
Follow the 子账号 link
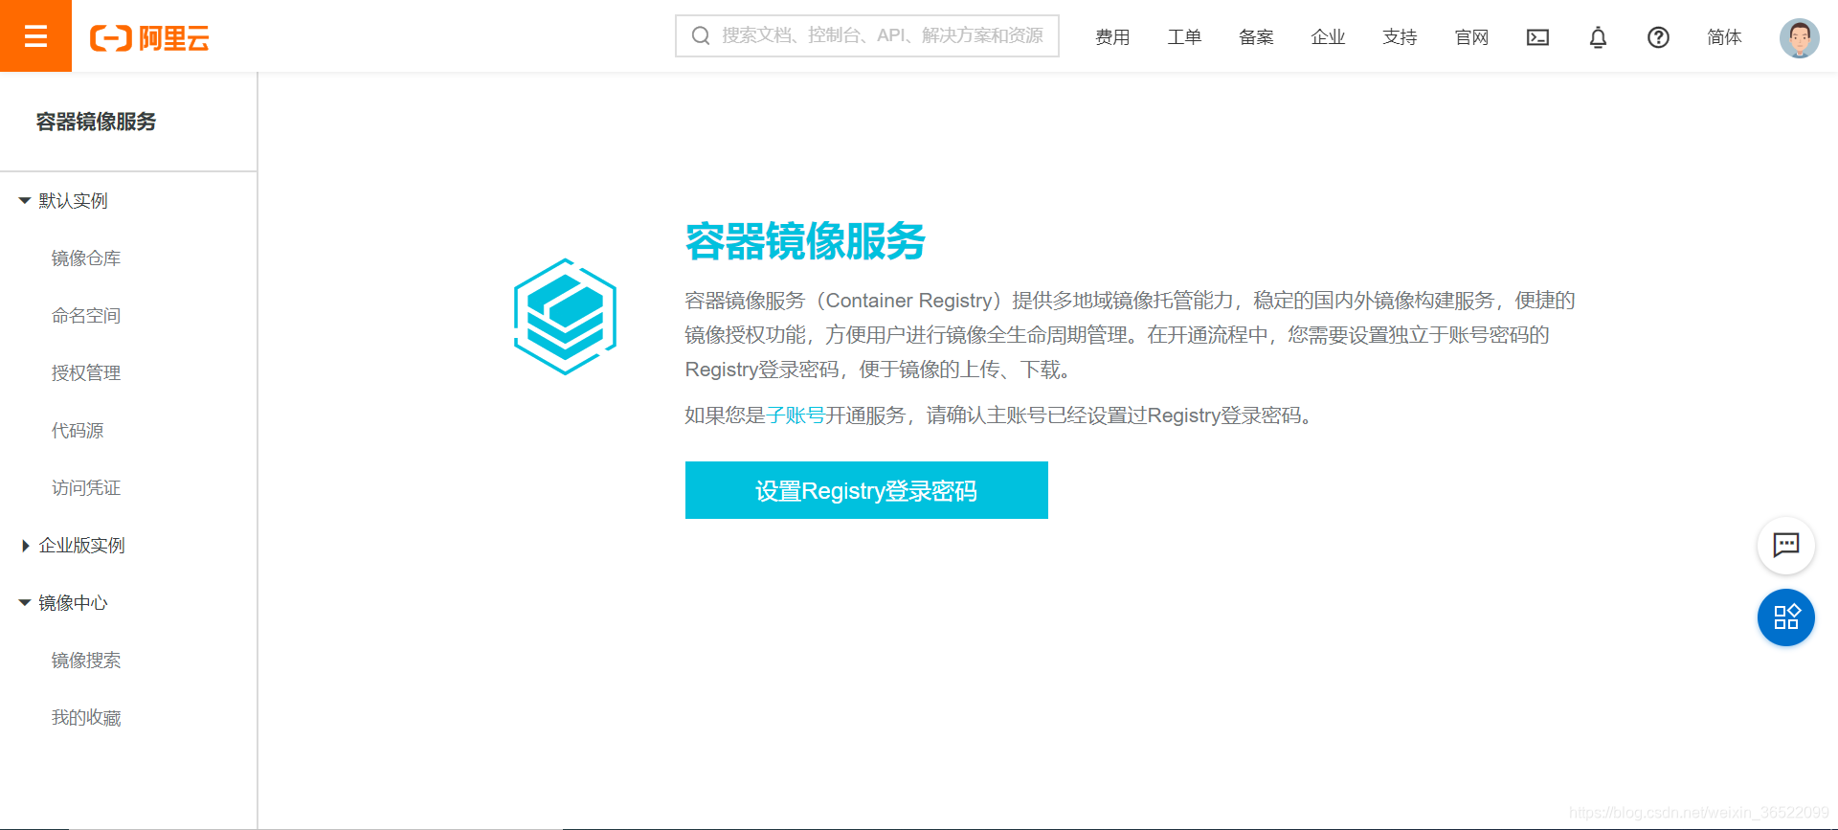pos(796,415)
